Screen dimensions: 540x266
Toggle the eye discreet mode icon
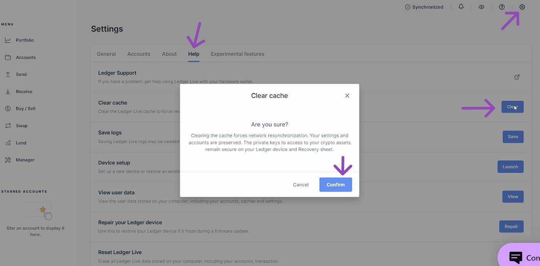coord(481,7)
